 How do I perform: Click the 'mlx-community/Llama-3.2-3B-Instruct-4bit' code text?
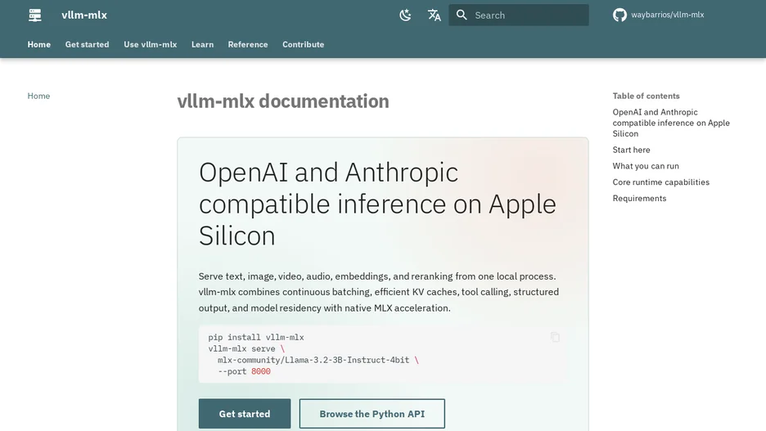[x=313, y=360]
